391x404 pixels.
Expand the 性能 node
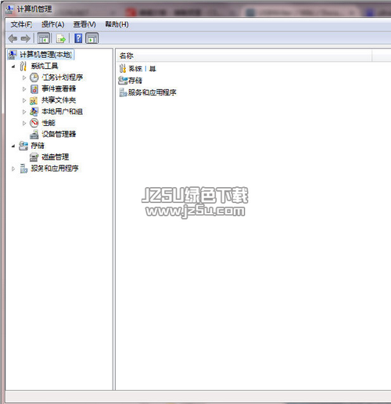pyautogui.click(x=24, y=123)
